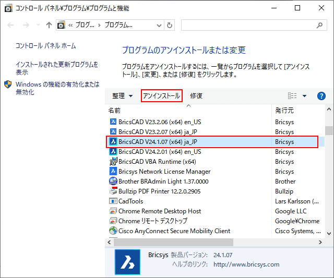
Task: Click the CadTools program icon
Action: tap(113, 201)
